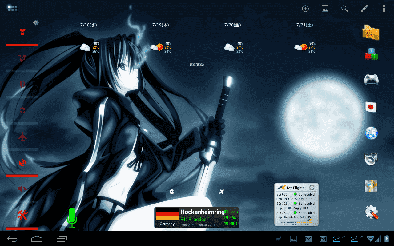Screen dimensions: 394x246
Task: Open the gear with screwdriver settings icon
Action: [371, 212]
